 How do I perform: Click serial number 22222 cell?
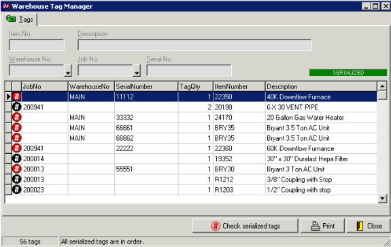tap(146, 148)
